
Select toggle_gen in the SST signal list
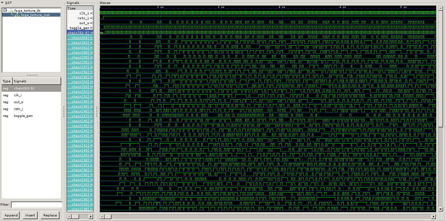click(x=31, y=116)
